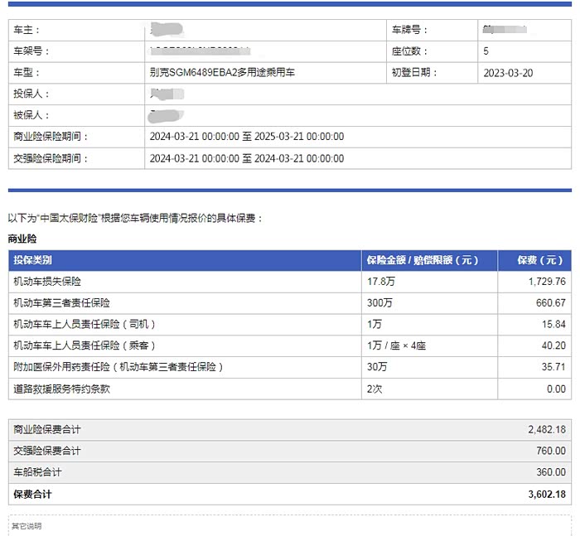Image resolution: width=580 pixels, height=536 pixels.
Task: Select the 交强险保费合计 amount 760.00
Action: coord(551,451)
